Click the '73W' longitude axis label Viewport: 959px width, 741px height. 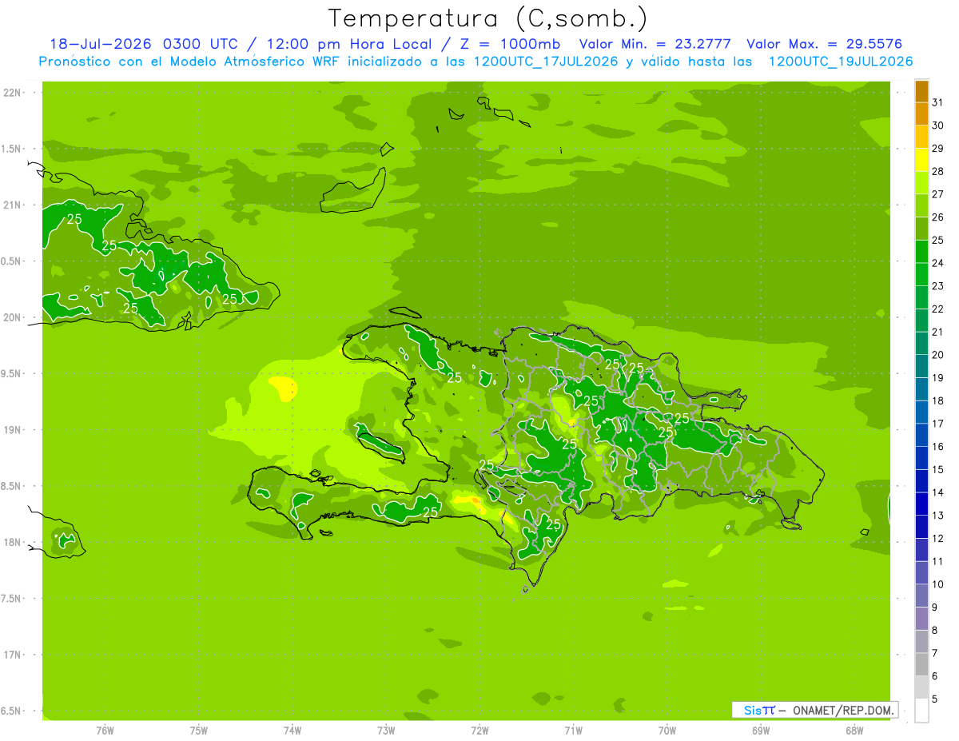386,731
